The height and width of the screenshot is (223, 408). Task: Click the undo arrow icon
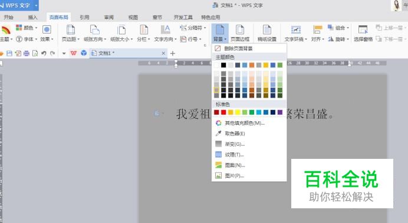tap(44, 54)
